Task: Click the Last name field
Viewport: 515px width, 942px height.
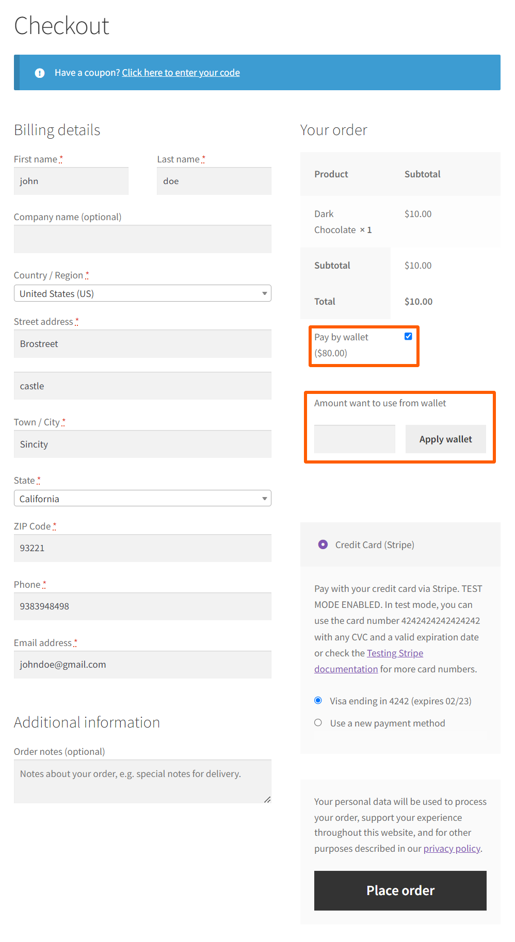Action: coord(214,181)
